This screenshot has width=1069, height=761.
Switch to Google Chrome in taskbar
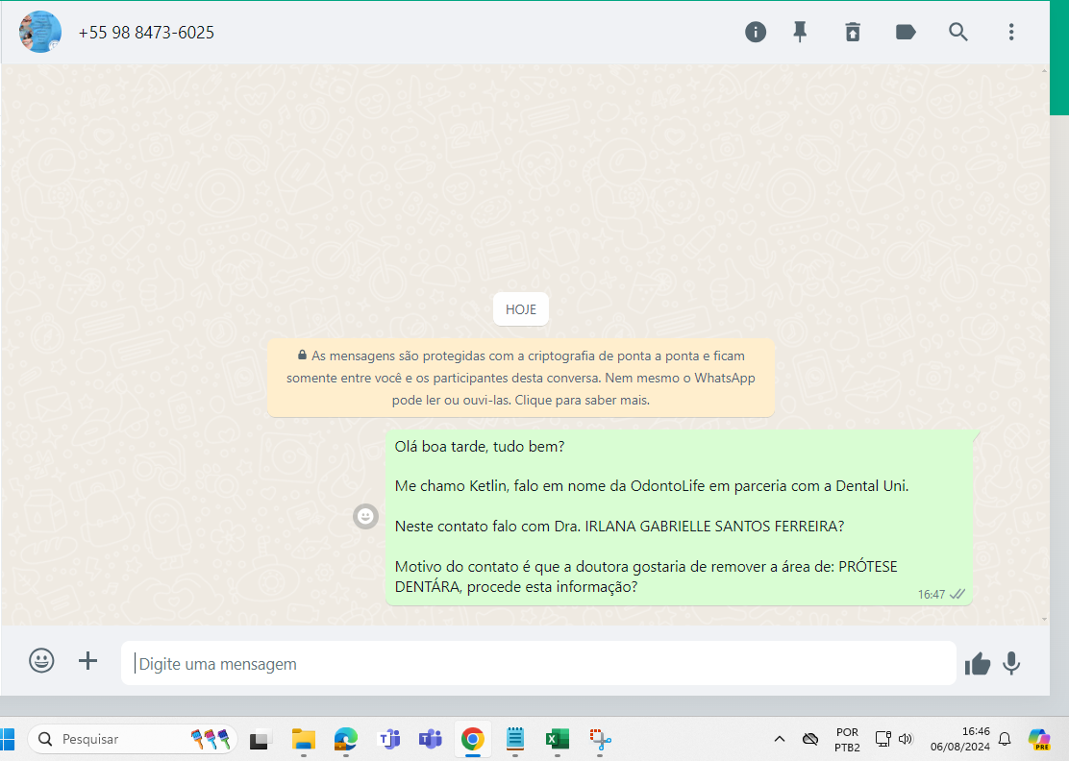pyautogui.click(x=472, y=739)
